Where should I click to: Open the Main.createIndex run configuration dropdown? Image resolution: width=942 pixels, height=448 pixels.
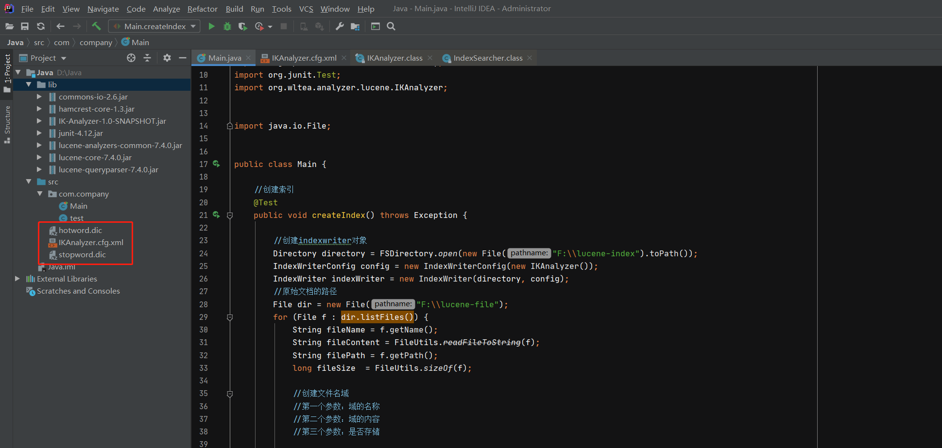coord(154,26)
